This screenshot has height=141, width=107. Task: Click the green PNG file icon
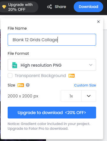click(14, 65)
